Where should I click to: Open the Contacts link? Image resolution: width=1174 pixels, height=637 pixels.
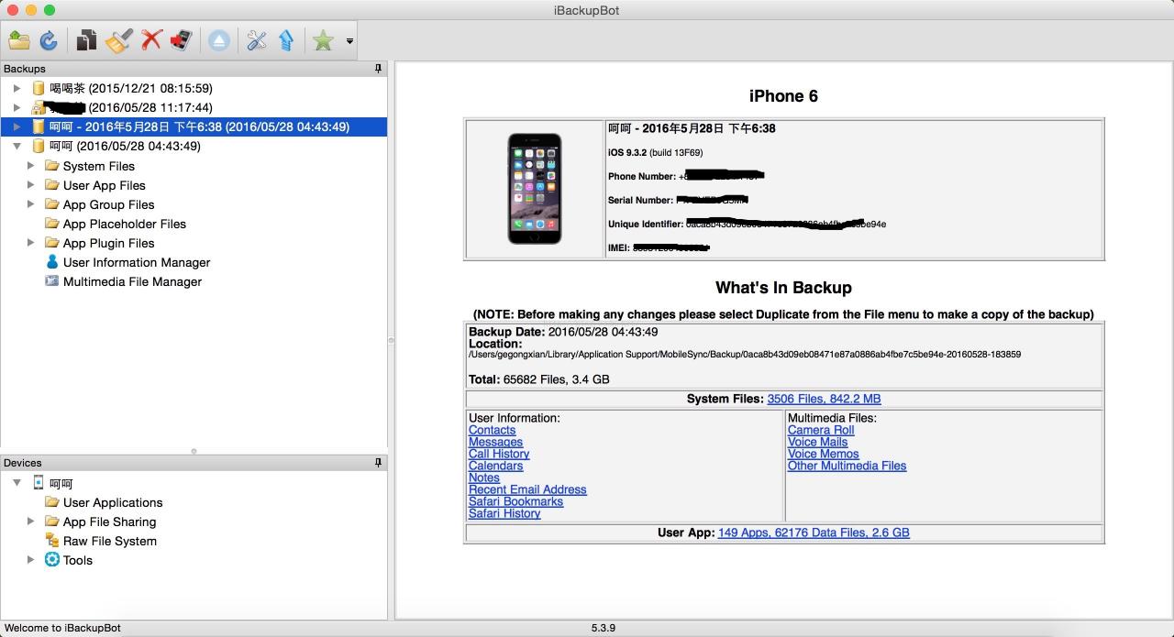pos(492,430)
